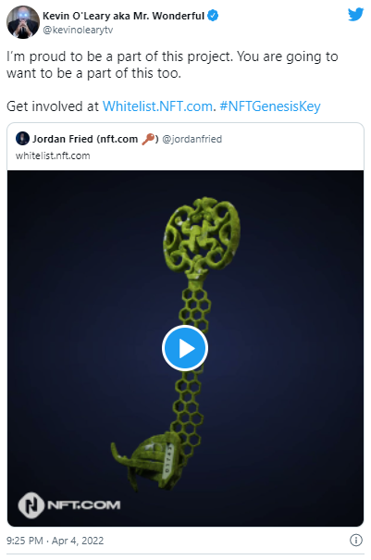Click the 9:25 PM · Apr 4, 2022 timestamp
The image size is (371, 560).
(55, 541)
